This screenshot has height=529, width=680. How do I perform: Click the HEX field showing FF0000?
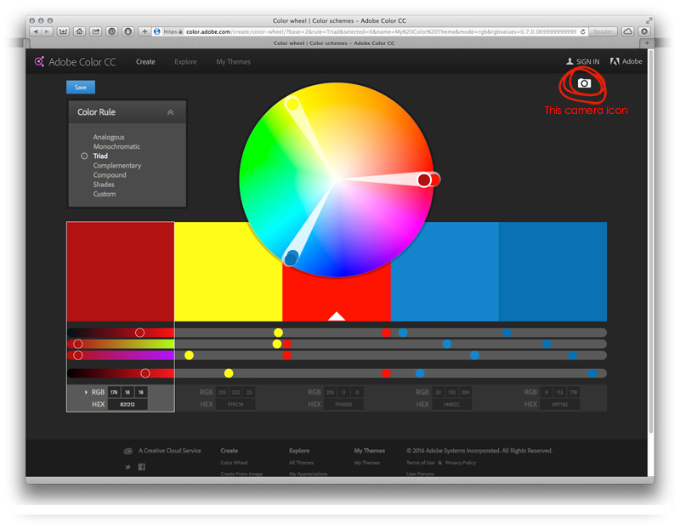pos(343,405)
